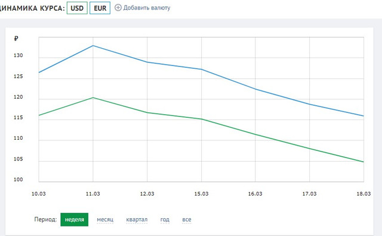Click the '17.03' date label
This screenshot has height=236, width=382.
coord(309,194)
